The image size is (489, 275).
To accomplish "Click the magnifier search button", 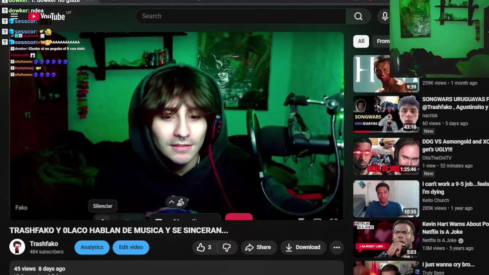I will (358, 16).
